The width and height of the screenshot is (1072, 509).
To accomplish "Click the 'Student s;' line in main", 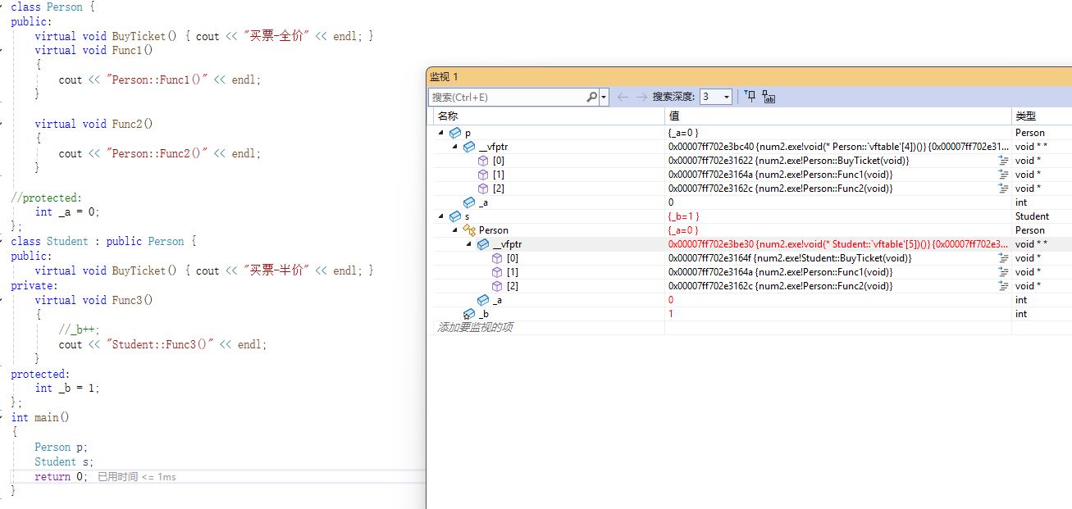I will (x=64, y=461).
